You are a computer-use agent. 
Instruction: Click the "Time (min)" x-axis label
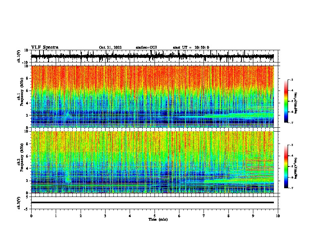(x=158, y=219)
